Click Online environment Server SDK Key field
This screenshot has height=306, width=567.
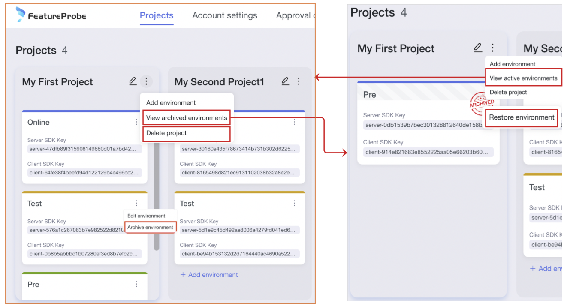[84, 149]
